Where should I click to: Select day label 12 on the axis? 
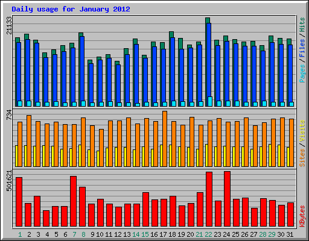118,234
